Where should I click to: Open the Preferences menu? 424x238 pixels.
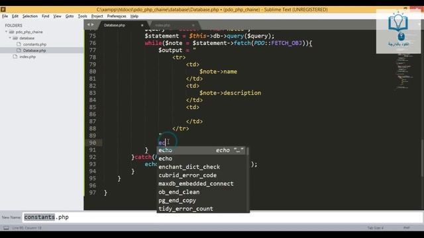[x=117, y=16]
